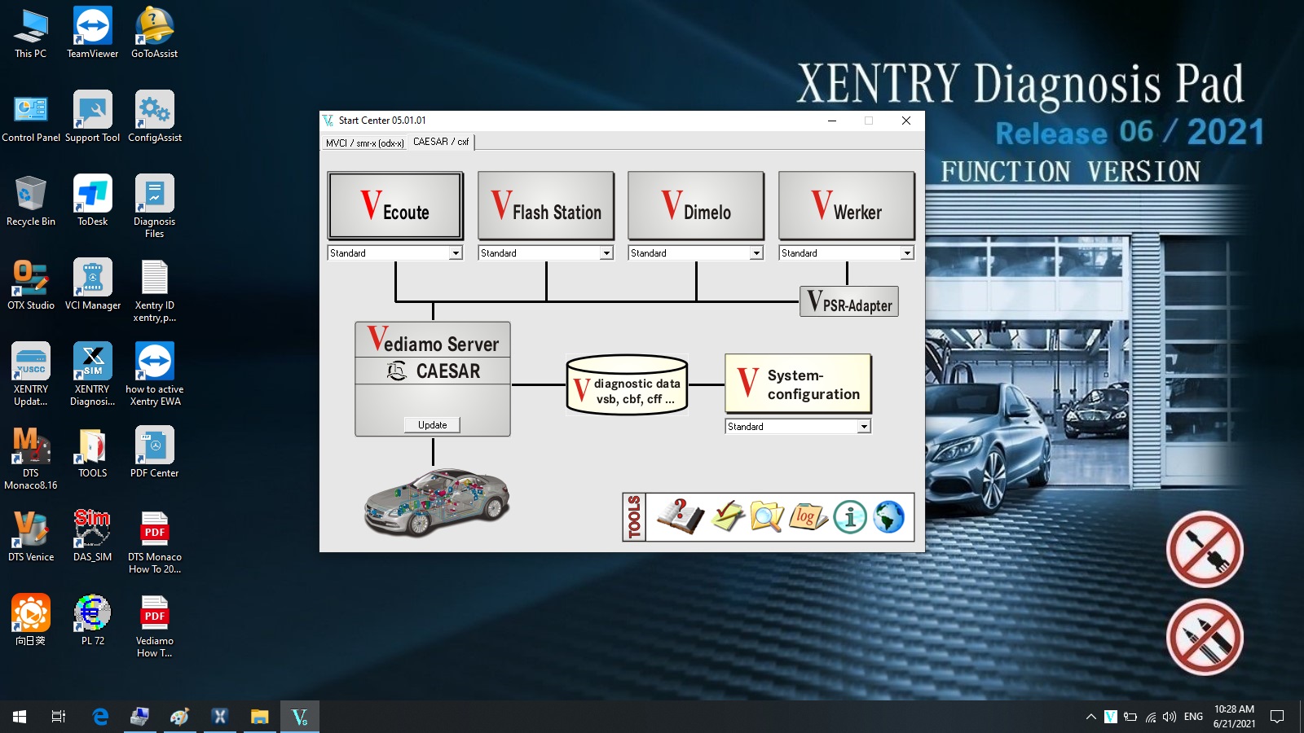Open System-configuration

[799, 384]
